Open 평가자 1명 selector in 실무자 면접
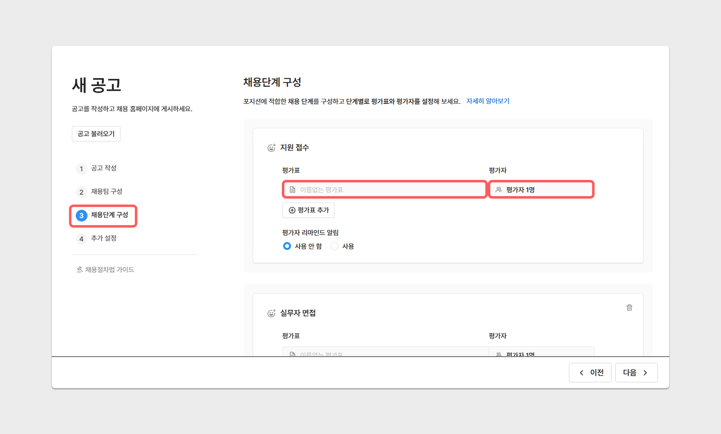721x434 pixels. (x=541, y=353)
